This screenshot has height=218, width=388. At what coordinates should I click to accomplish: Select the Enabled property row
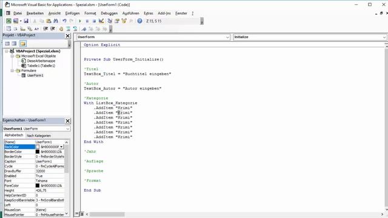click(x=34, y=176)
